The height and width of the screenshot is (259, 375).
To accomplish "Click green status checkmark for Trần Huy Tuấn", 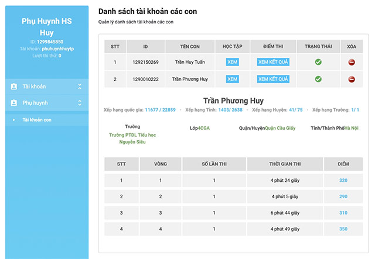I will (x=318, y=62).
